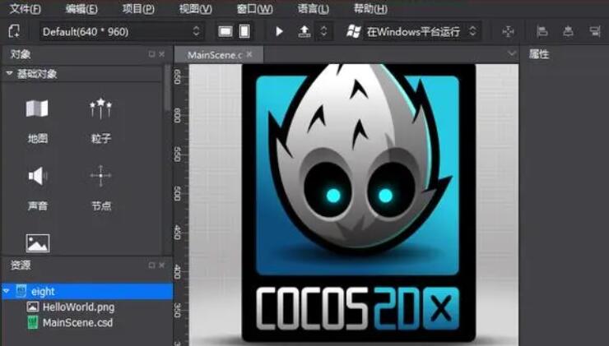Open the publish options stepper arrows
This screenshot has height=346, width=609.
tap(323, 31)
